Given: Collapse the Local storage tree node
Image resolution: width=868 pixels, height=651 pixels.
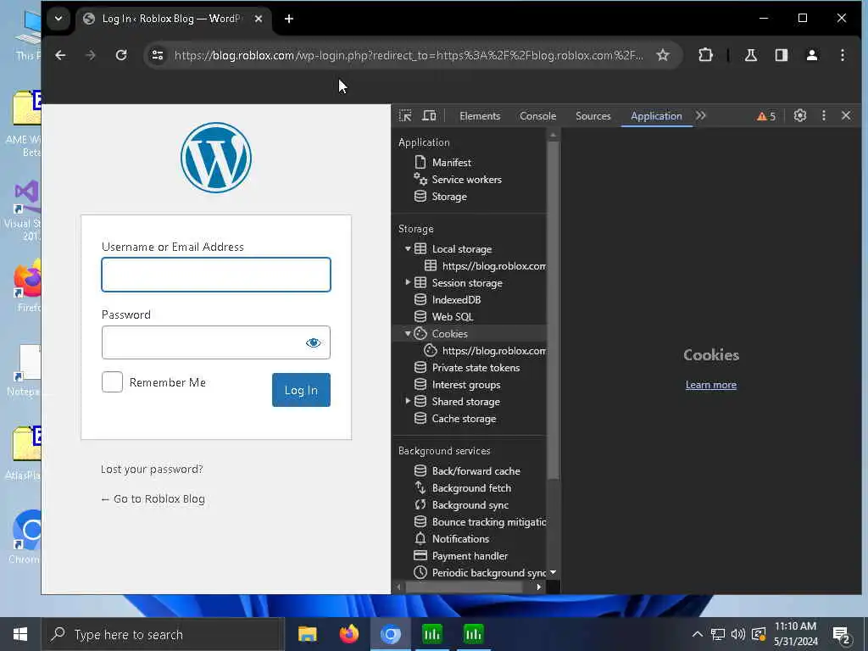Looking at the screenshot, I should click(x=408, y=249).
